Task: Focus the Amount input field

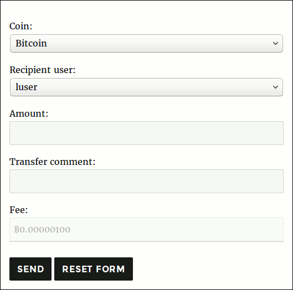Action: pos(146,133)
